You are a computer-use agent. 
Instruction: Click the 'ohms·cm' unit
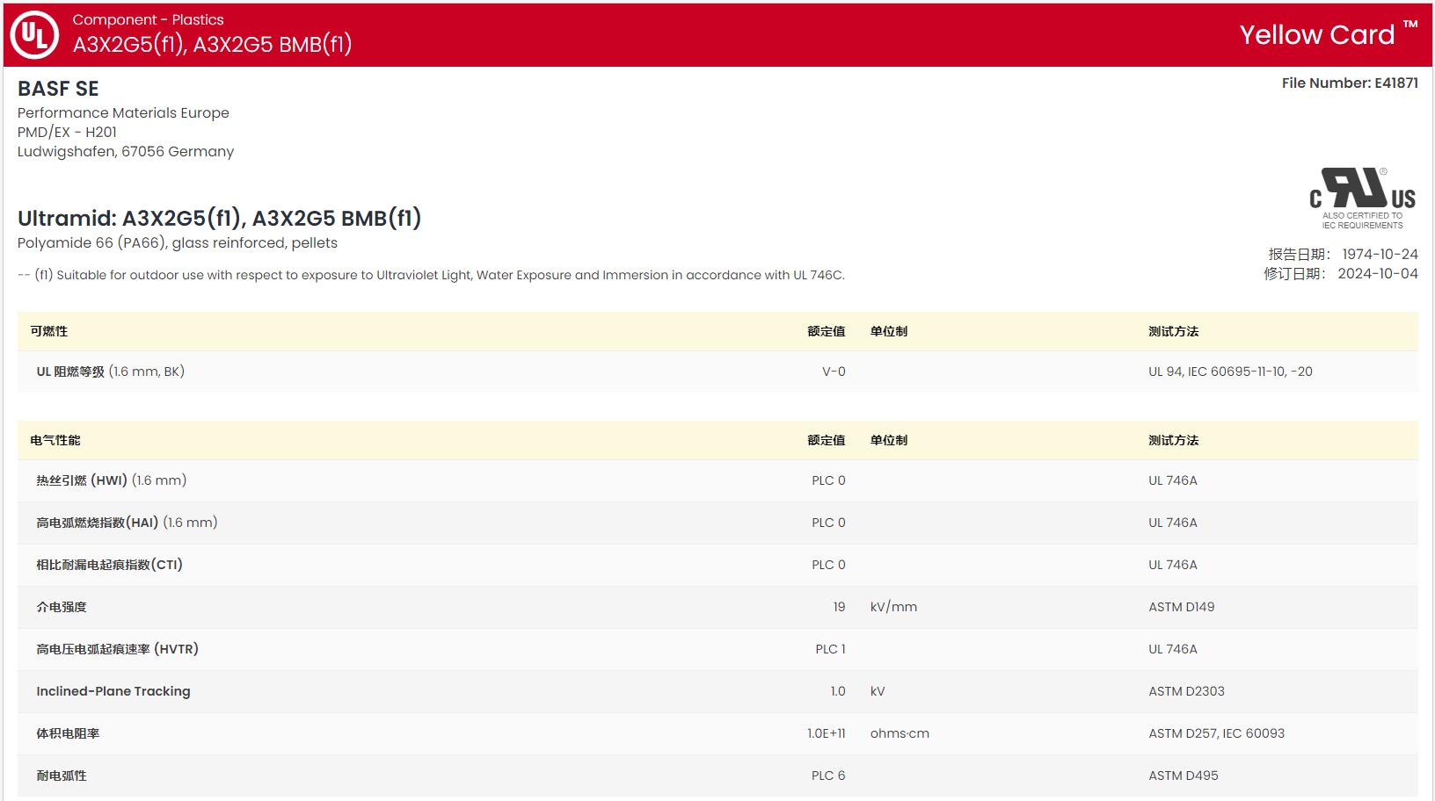900,733
